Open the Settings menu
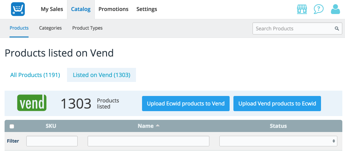 tap(147, 9)
